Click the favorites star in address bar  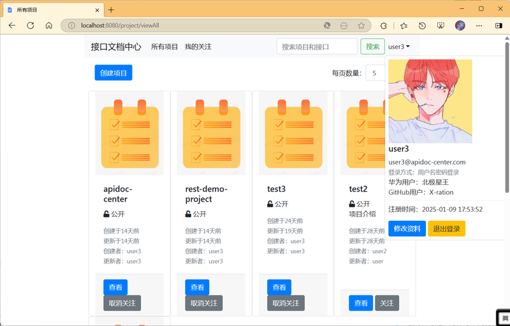click(361, 26)
